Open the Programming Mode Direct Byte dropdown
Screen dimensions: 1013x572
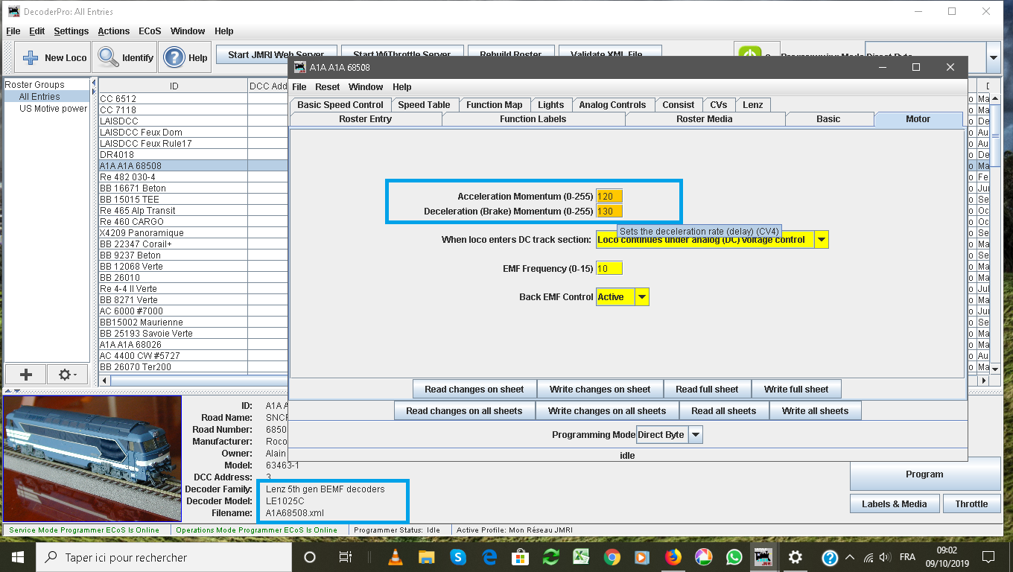tap(695, 435)
